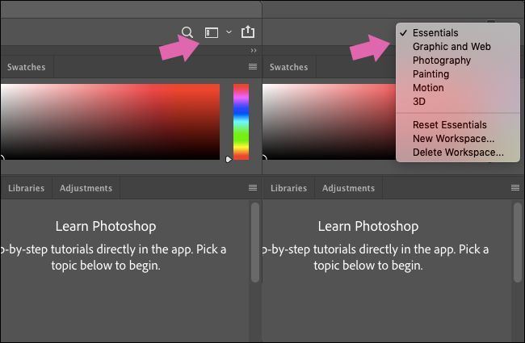
Task: Open the left Adjustments panel hamburger menu
Action: point(253,188)
